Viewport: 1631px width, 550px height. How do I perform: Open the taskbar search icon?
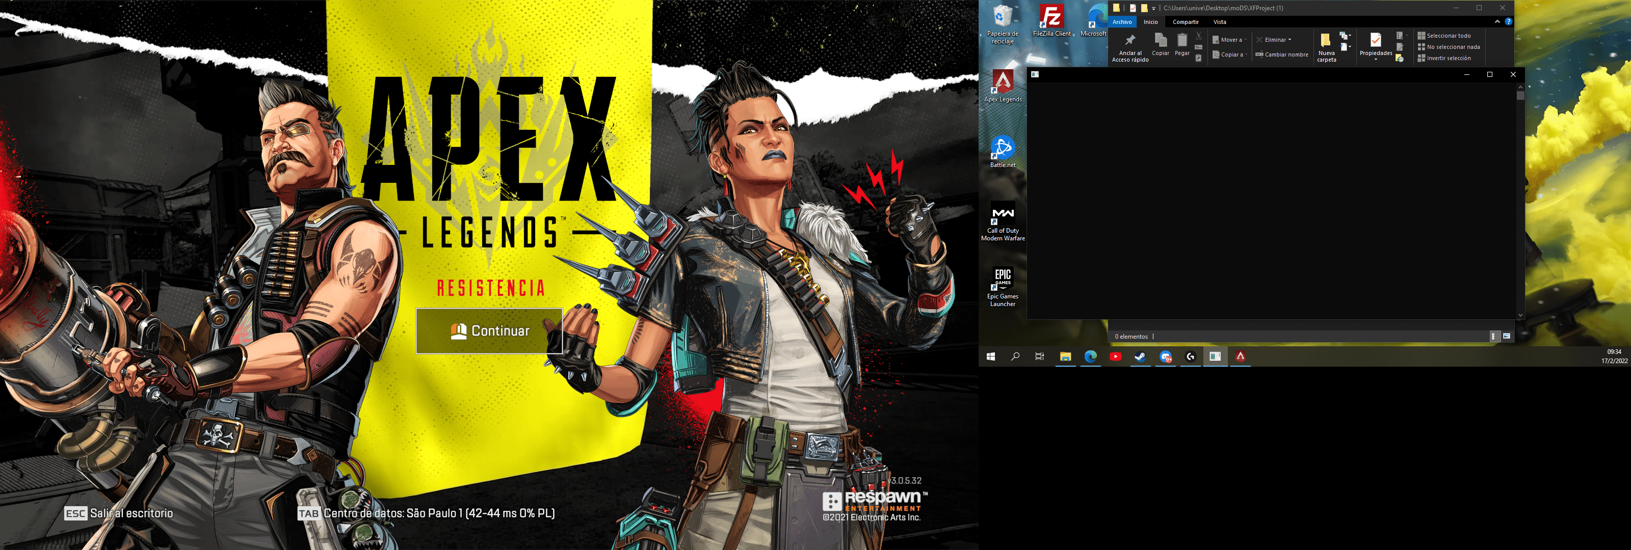[1016, 356]
